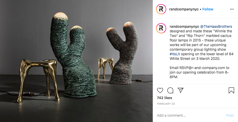Open comments via speech bubble icon

coord(170,90)
